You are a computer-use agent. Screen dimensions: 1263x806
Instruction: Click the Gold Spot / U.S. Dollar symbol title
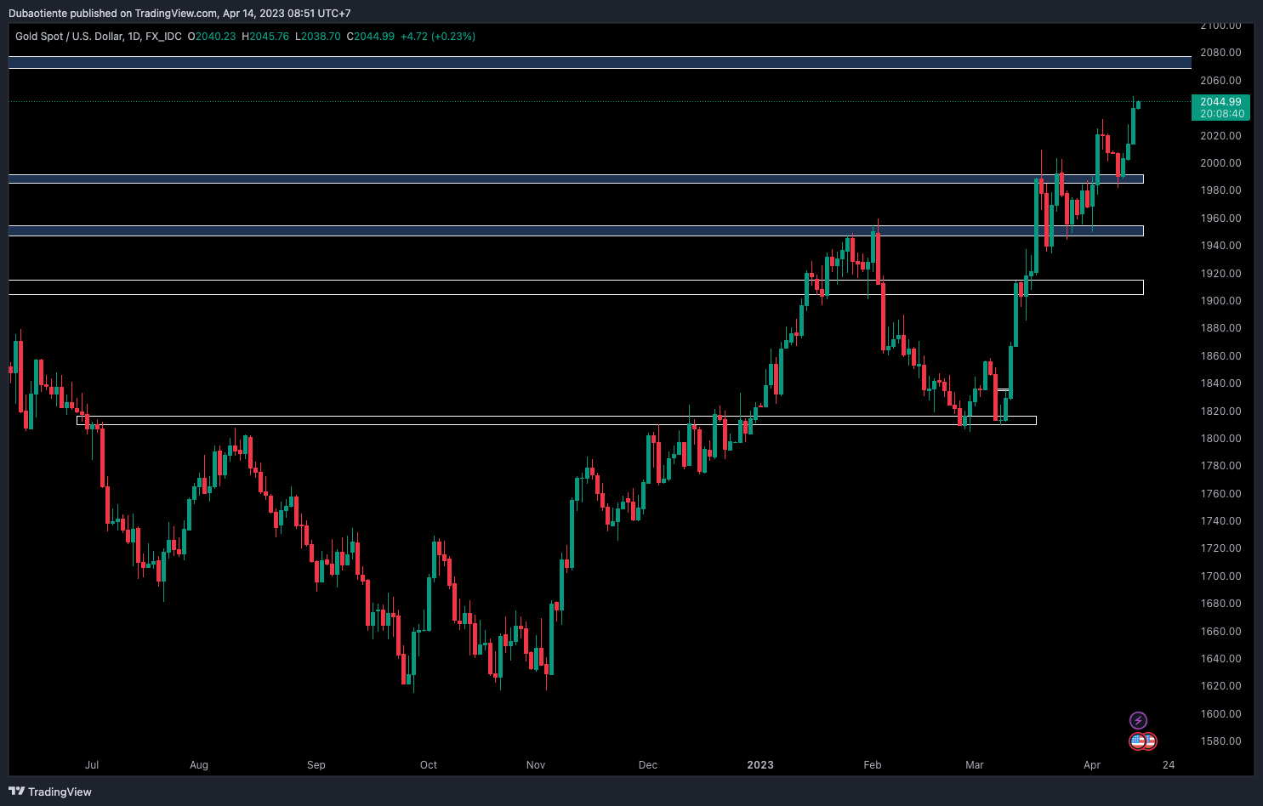68,37
